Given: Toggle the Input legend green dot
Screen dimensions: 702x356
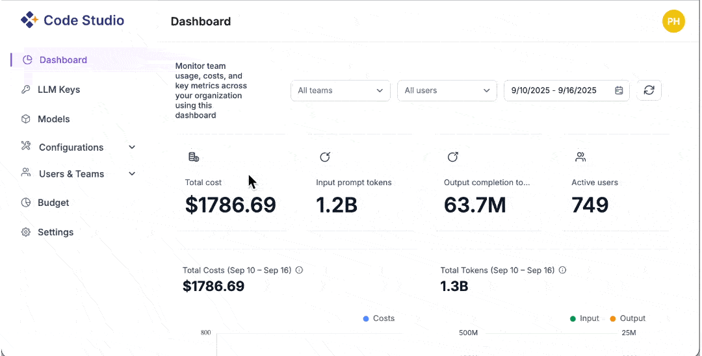Looking at the screenshot, I should 573,319.
